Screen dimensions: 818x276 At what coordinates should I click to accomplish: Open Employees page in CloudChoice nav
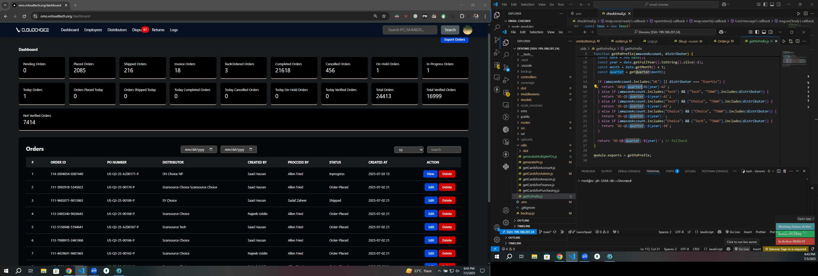pos(93,30)
